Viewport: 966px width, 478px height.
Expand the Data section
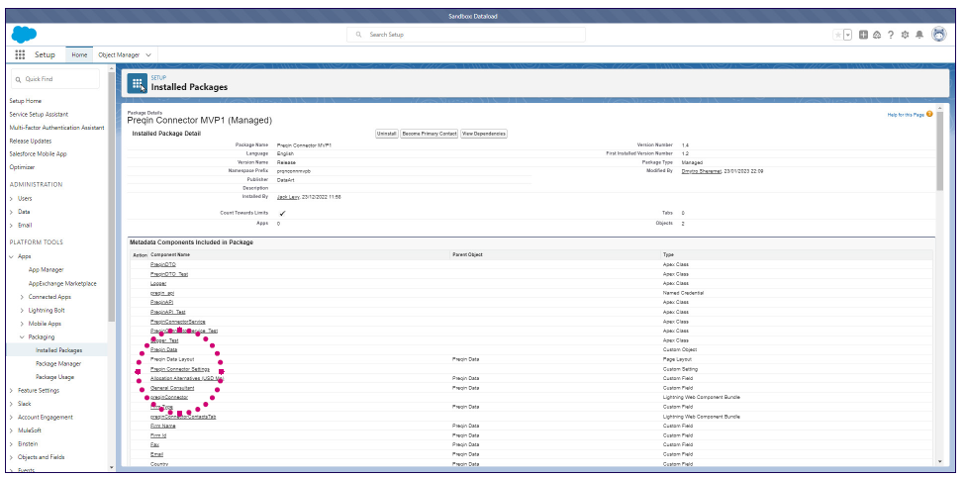tap(12, 211)
